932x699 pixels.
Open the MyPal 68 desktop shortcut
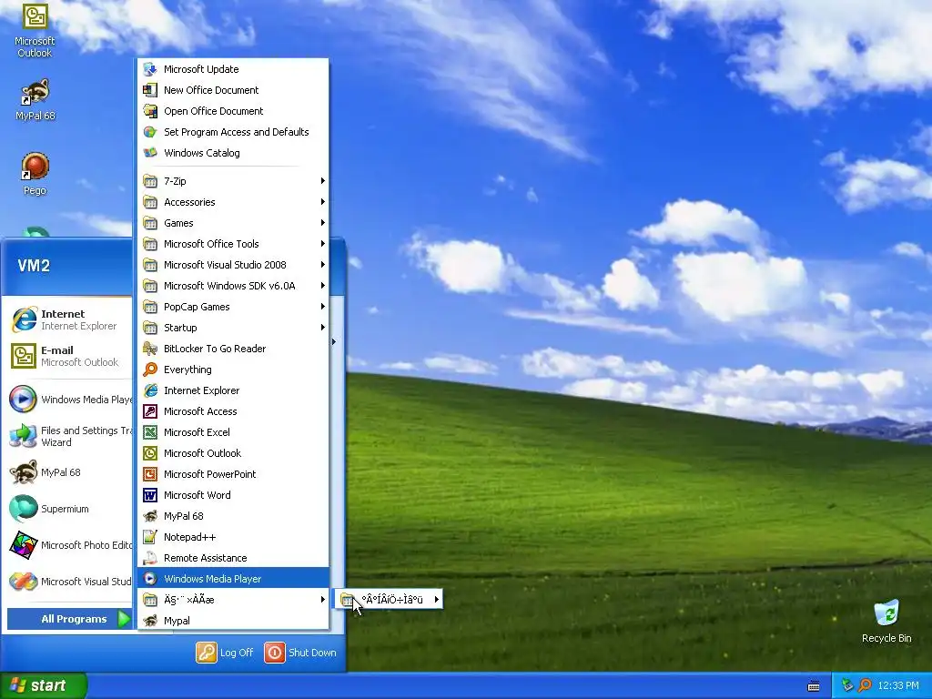point(35,99)
